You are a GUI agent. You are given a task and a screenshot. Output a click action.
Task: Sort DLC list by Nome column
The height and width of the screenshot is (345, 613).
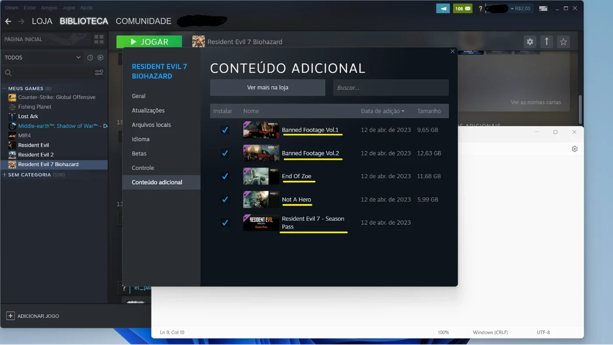coord(251,111)
